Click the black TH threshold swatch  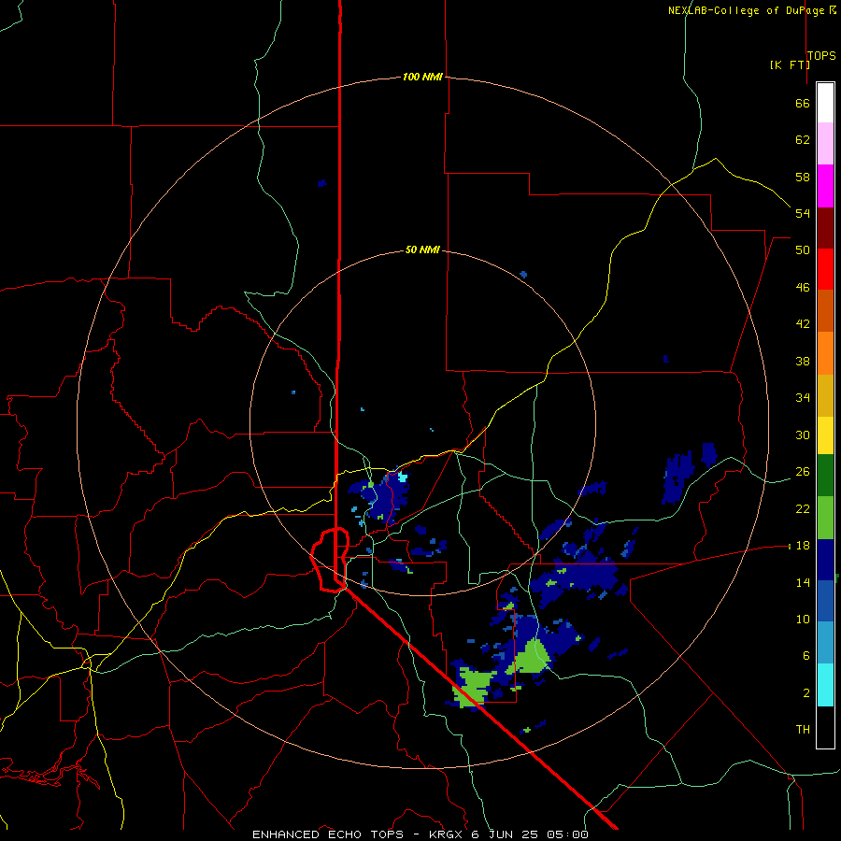pyautogui.click(x=825, y=727)
